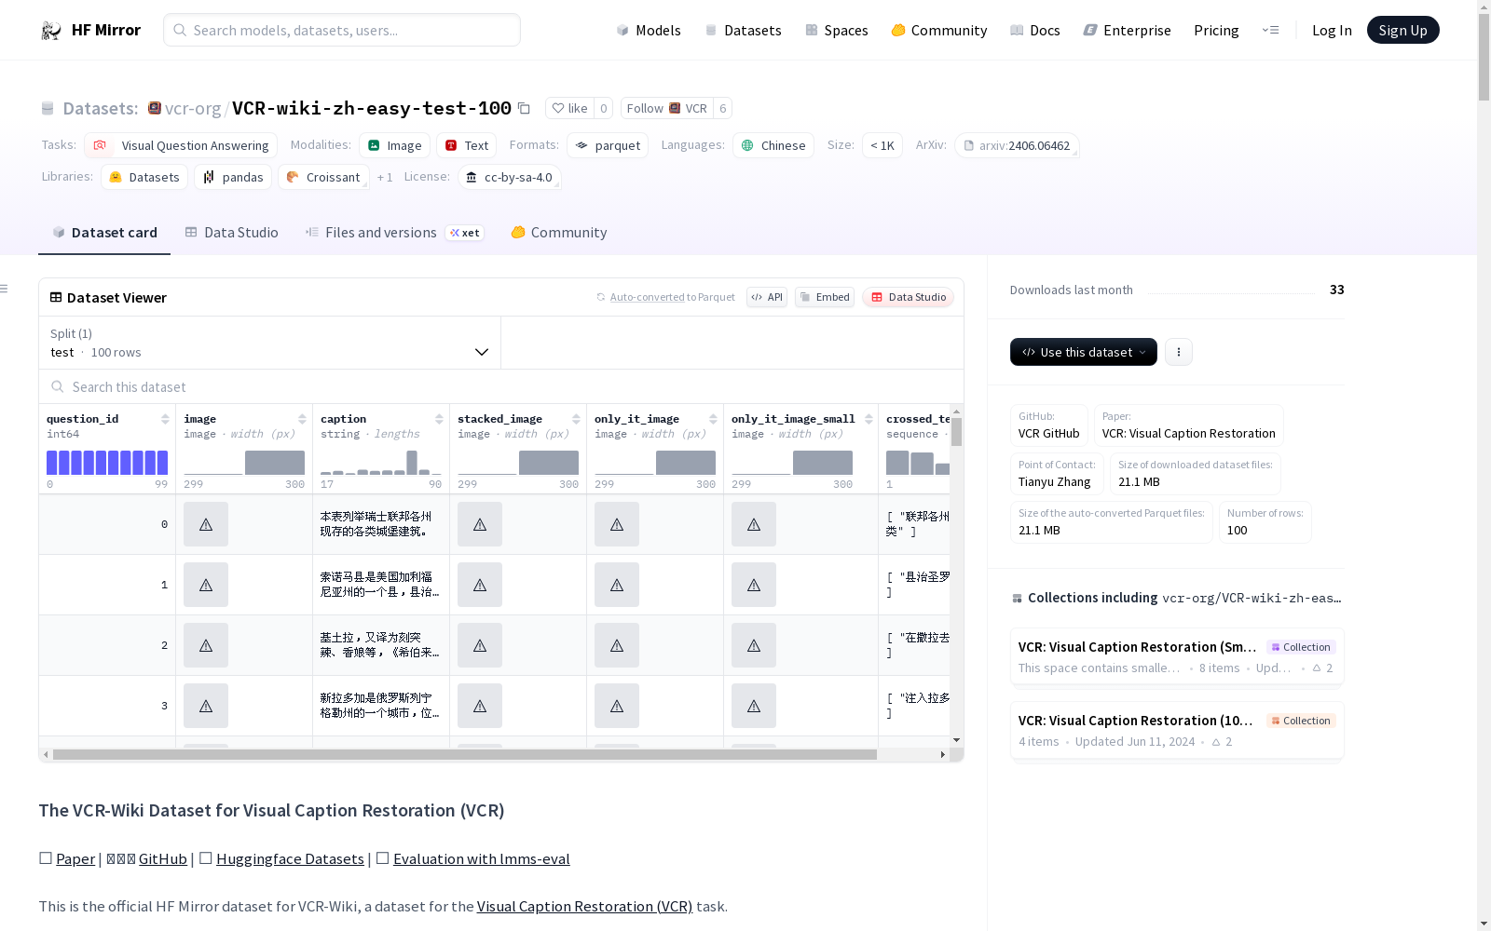Click the Dataset Viewer table icon
The height and width of the screenshot is (931, 1491).
click(x=56, y=297)
